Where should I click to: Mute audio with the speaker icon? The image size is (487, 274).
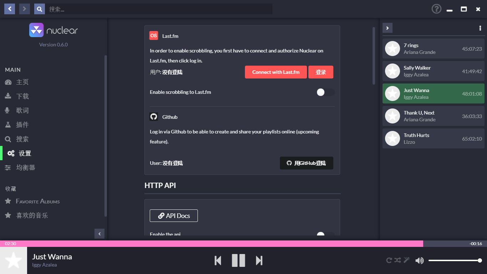(420, 260)
